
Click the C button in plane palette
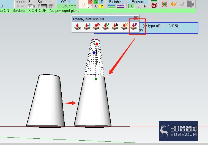pos(96,6)
